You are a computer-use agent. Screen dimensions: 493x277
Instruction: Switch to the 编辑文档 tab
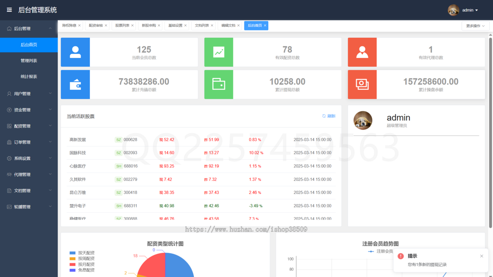(228, 25)
